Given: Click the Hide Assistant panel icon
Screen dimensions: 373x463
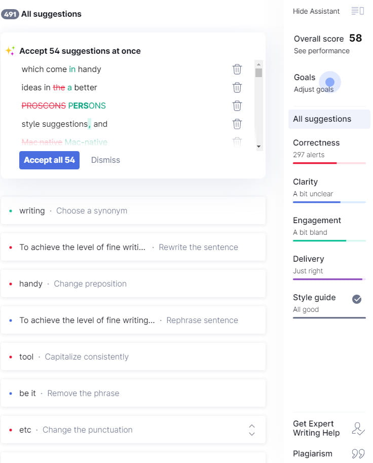Looking at the screenshot, I should (x=358, y=11).
